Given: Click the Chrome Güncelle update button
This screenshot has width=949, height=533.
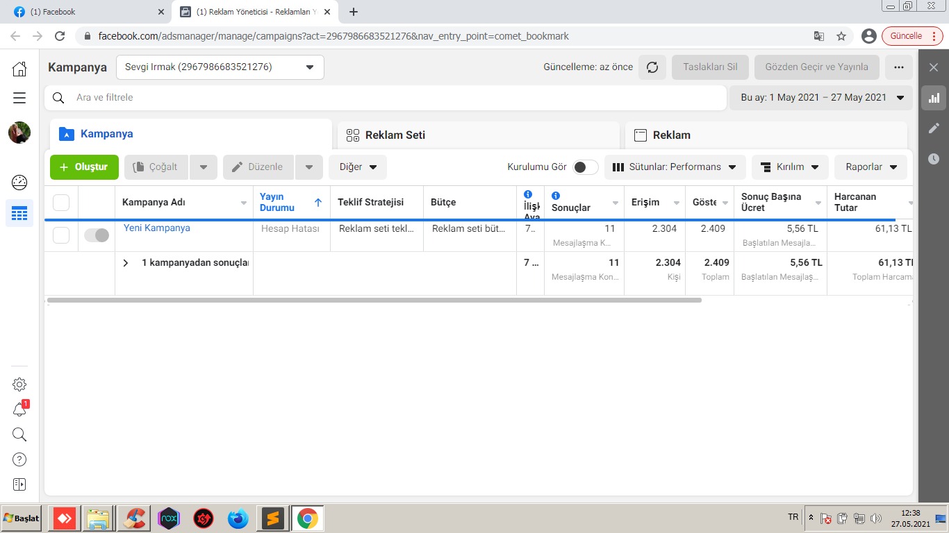Looking at the screenshot, I should click(x=912, y=36).
